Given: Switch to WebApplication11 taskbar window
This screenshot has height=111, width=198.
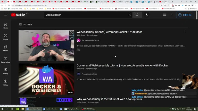Looking at the screenshot, I should tap(72, 109).
